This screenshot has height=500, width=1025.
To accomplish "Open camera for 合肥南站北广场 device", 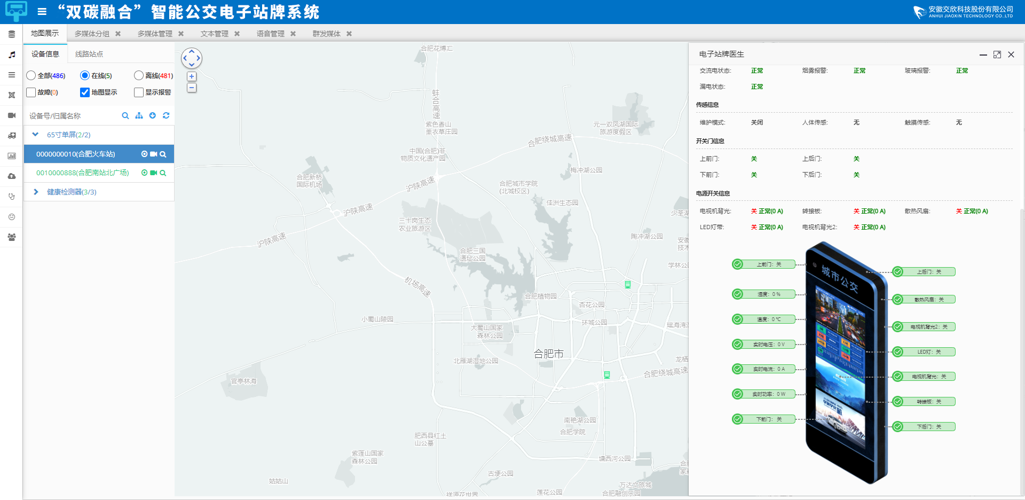I will [154, 173].
